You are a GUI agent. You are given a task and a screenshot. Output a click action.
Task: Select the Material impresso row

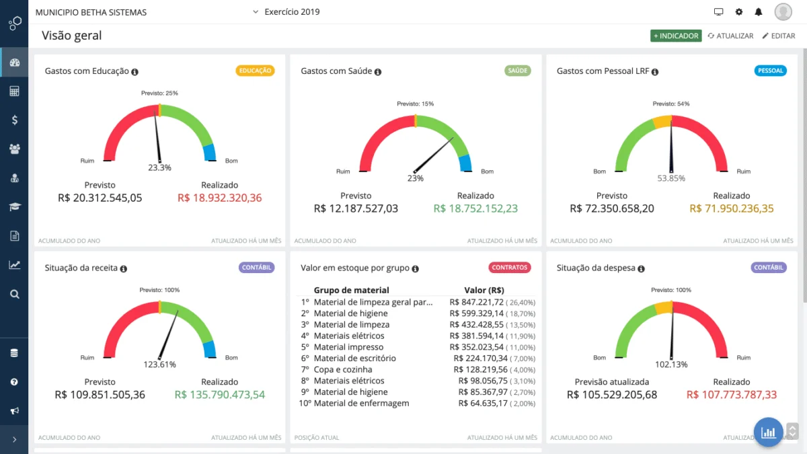(418, 347)
